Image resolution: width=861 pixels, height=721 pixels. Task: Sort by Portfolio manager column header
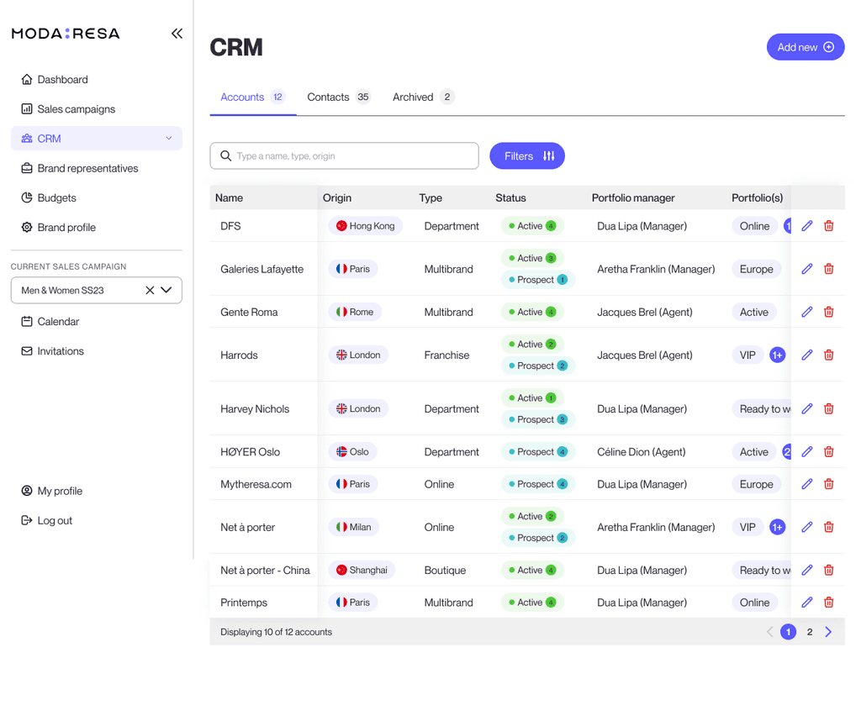tap(633, 198)
